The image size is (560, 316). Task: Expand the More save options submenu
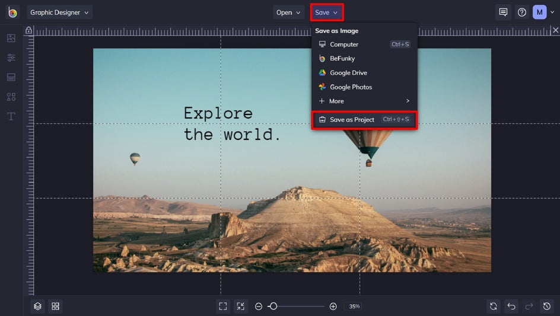point(364,101)
